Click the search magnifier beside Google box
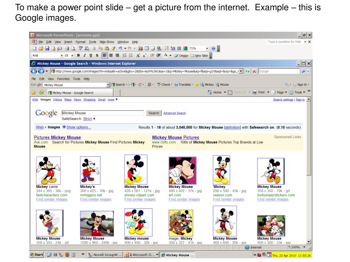350x262 pixels. point(304,71)
